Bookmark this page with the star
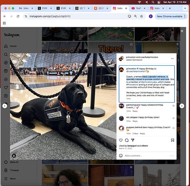 tap(141, 16)
